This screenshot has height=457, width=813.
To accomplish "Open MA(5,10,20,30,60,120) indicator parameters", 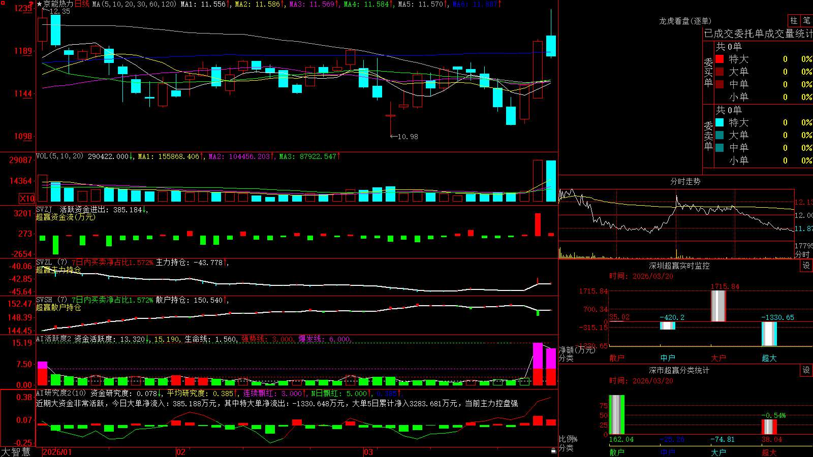I will click(x=134, y=4).
